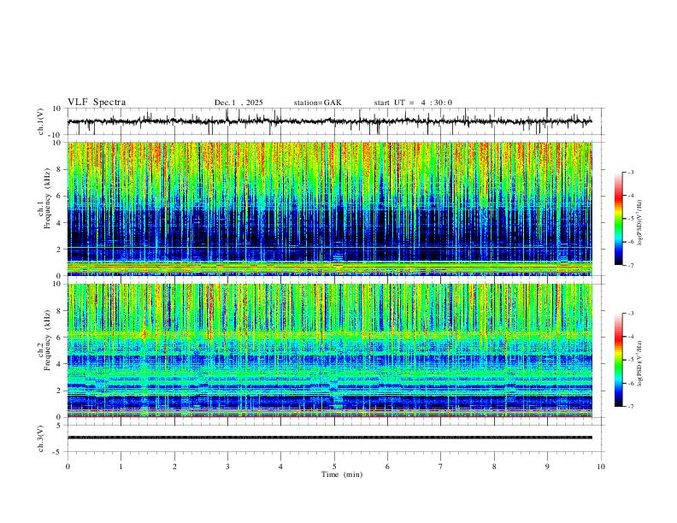677x523 pixels.
Task: Click the time axis tick label "6"
Action: [x=387, y=467]
